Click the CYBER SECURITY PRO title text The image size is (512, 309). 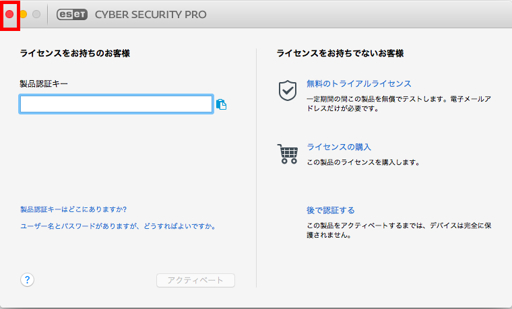[150, 14]
